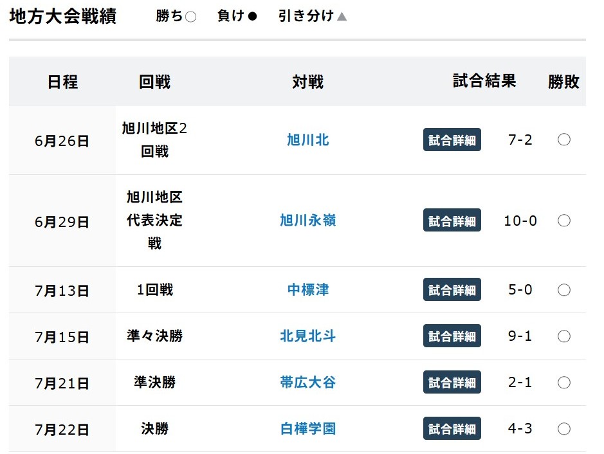
Task: Open the 白樺学園 team link
Action: [x=307, y=428]
